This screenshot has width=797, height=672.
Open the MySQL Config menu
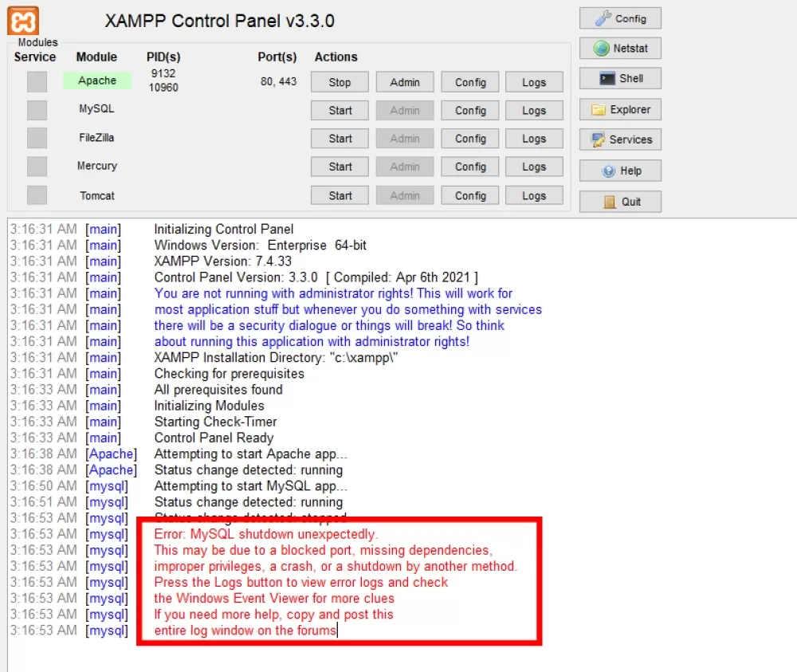point(470,110)
